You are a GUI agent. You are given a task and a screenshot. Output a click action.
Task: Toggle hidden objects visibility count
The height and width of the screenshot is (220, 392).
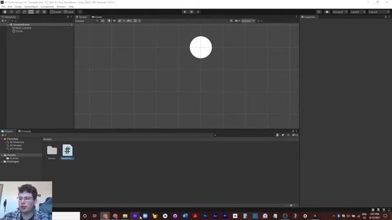[x=129, y=21]
